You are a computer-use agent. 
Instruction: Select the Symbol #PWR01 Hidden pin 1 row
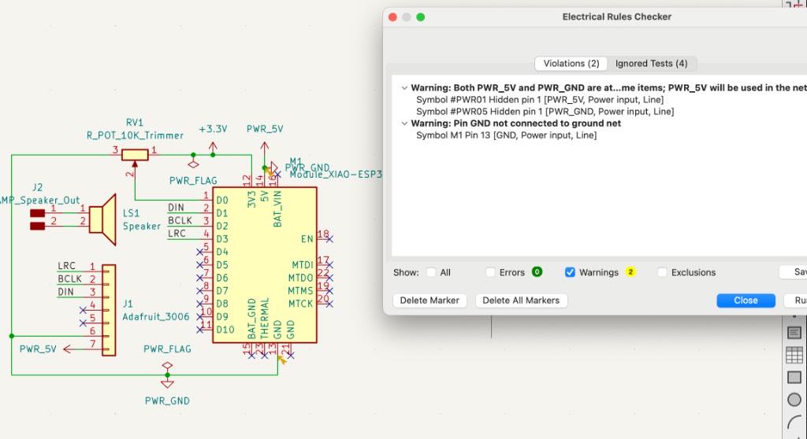540,100
